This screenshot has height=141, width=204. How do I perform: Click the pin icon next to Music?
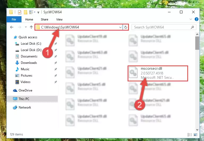(55, 69)
